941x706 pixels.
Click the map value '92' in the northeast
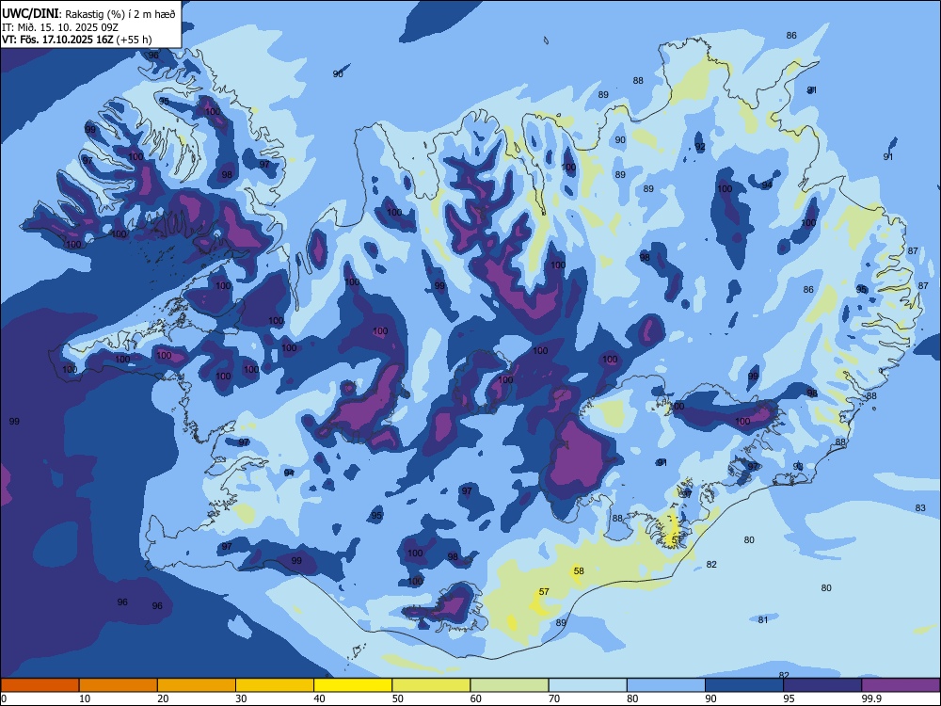click(700, 147)
